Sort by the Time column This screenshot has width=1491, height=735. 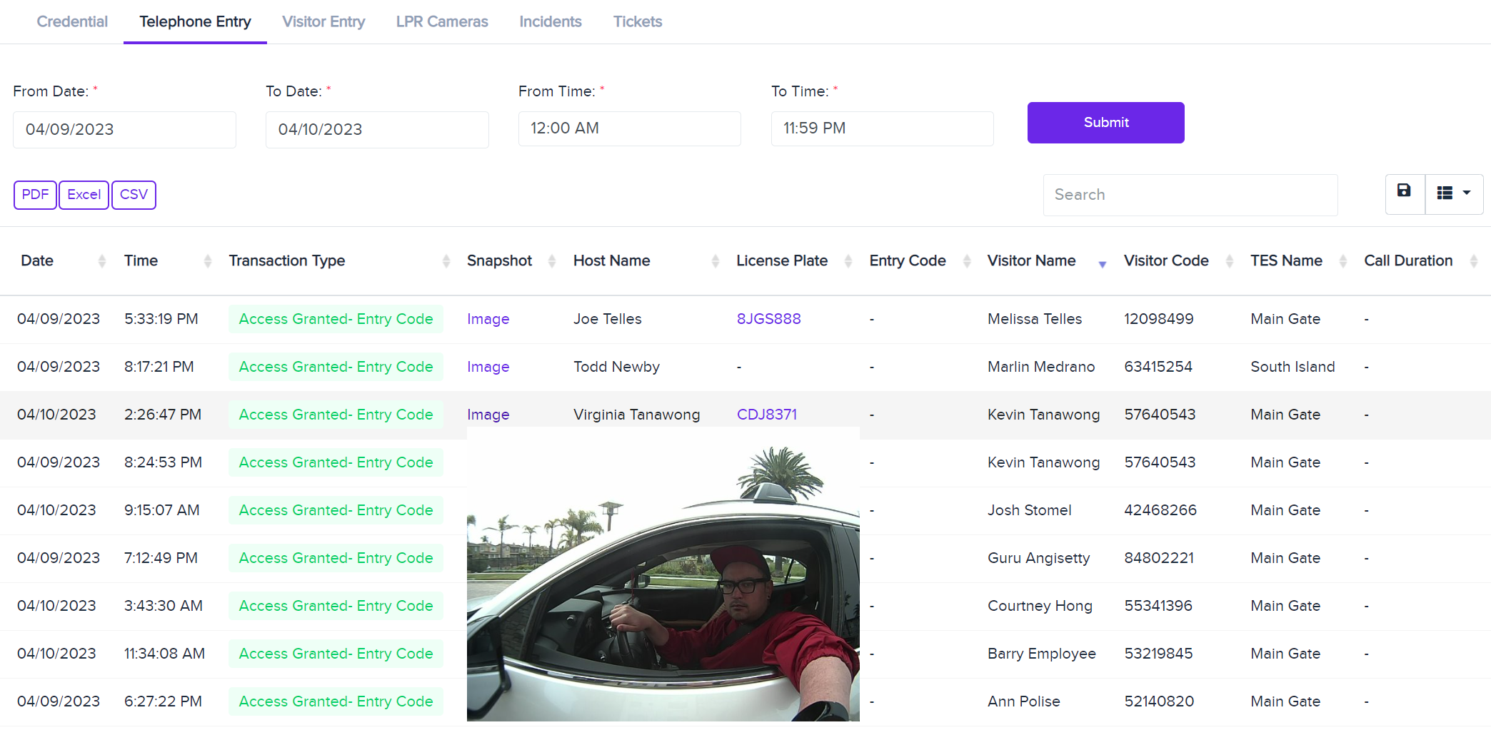coord(141,261)
